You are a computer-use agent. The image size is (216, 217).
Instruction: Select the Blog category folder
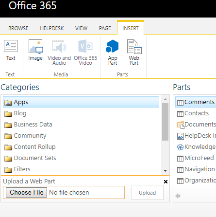[x=81, y=113]
